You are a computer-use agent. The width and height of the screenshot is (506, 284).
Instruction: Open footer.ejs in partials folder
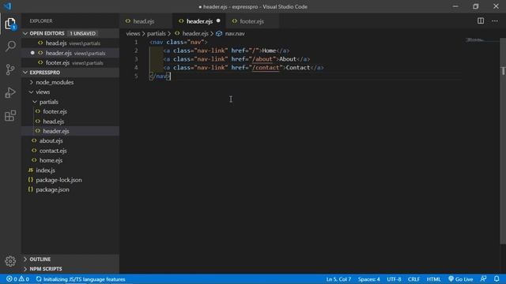pos(70,111)
